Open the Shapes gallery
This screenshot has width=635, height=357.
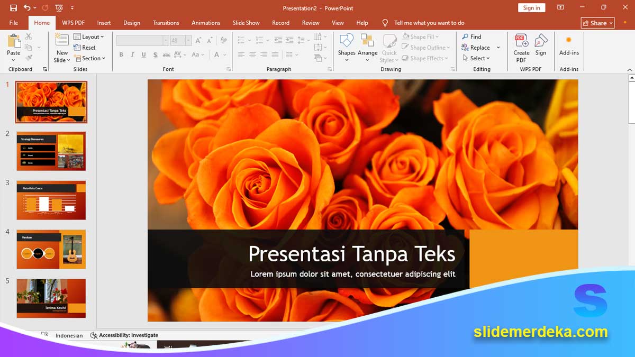point(347,48)
